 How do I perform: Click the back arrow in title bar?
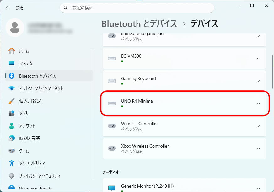click(8, 8)
